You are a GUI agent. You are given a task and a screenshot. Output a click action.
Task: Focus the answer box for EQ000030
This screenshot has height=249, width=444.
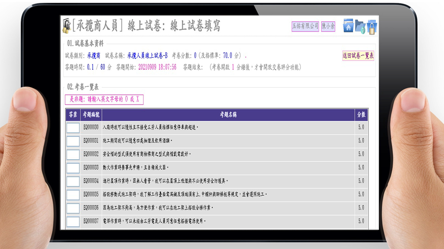point(73,127)
